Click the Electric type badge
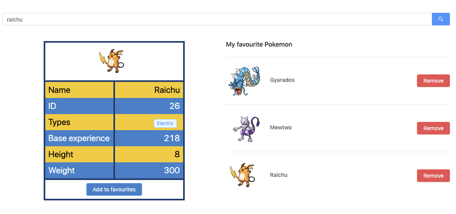The height and width of the screenshot is (214, 456). point(165,123)
